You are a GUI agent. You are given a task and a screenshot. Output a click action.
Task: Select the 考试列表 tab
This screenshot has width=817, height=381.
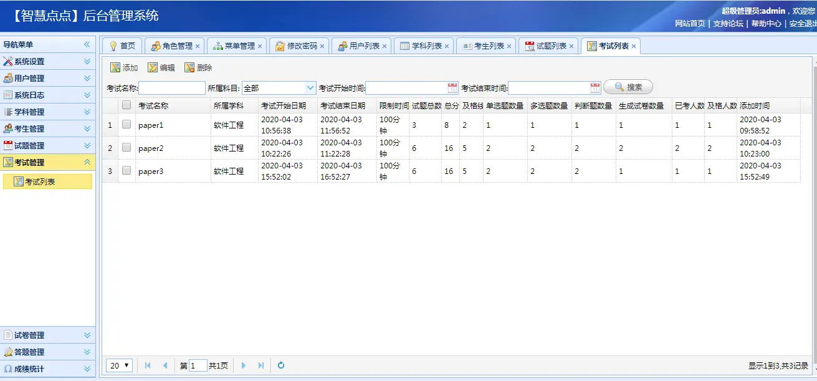tap(611, 46)
